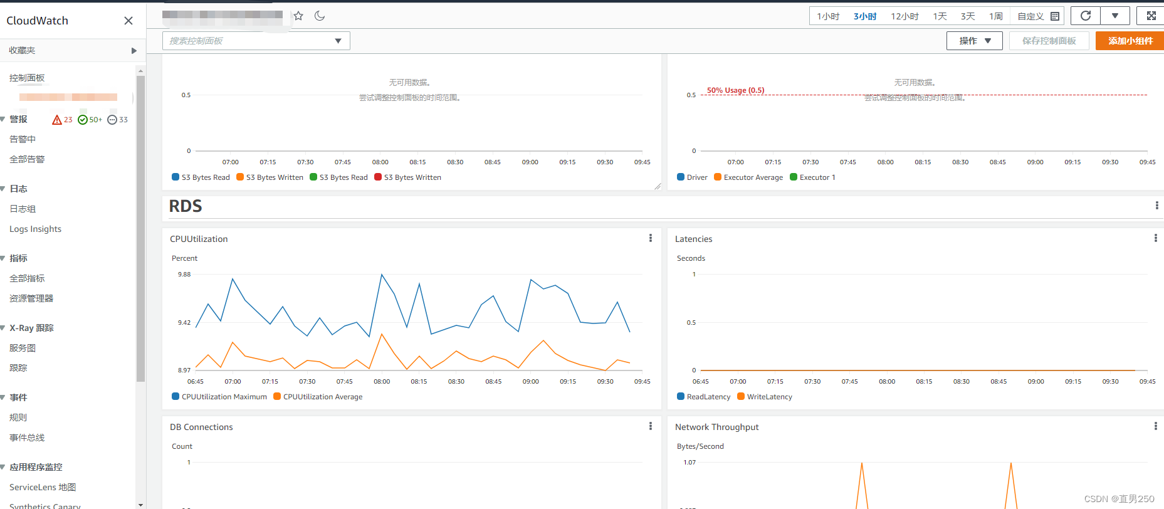Open the RDS section options menu
Image resolution: width=1164 pixels, height=509 pixels.
1156,206
